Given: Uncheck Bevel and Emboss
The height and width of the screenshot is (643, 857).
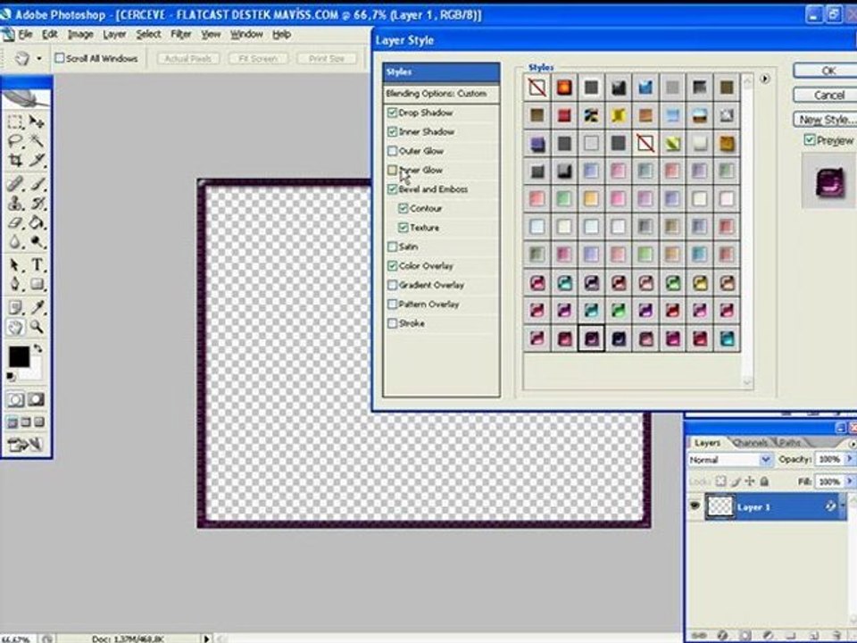Looking at the screenshot, I should [x=392, y=189].
